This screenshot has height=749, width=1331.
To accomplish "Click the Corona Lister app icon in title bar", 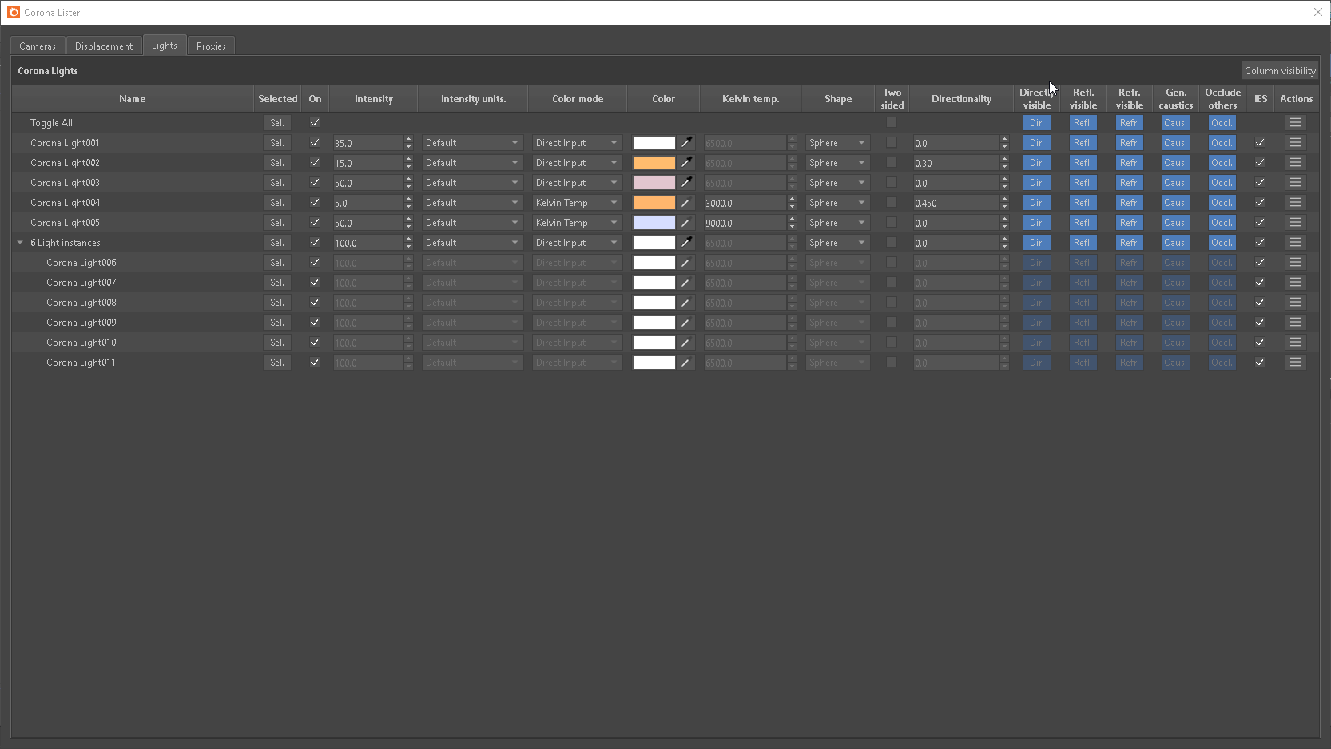I will (14, 12).
